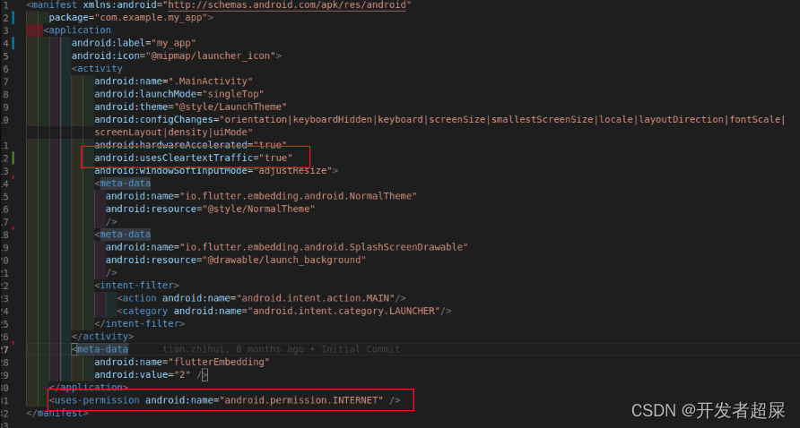This screenshot has height=428, width=800.
Task: Click the singleTop launchMode value
Action: [233, 94]
